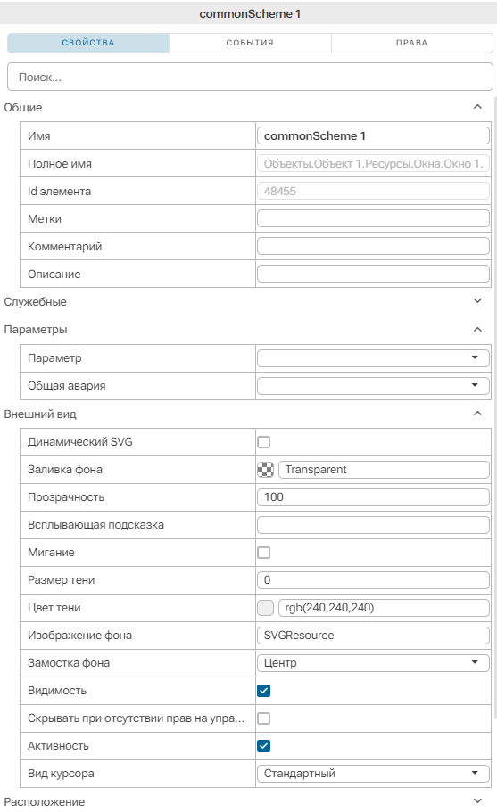Open the Параметр dropdown
This screenshot has height=812, width=497.
point(373,357)
